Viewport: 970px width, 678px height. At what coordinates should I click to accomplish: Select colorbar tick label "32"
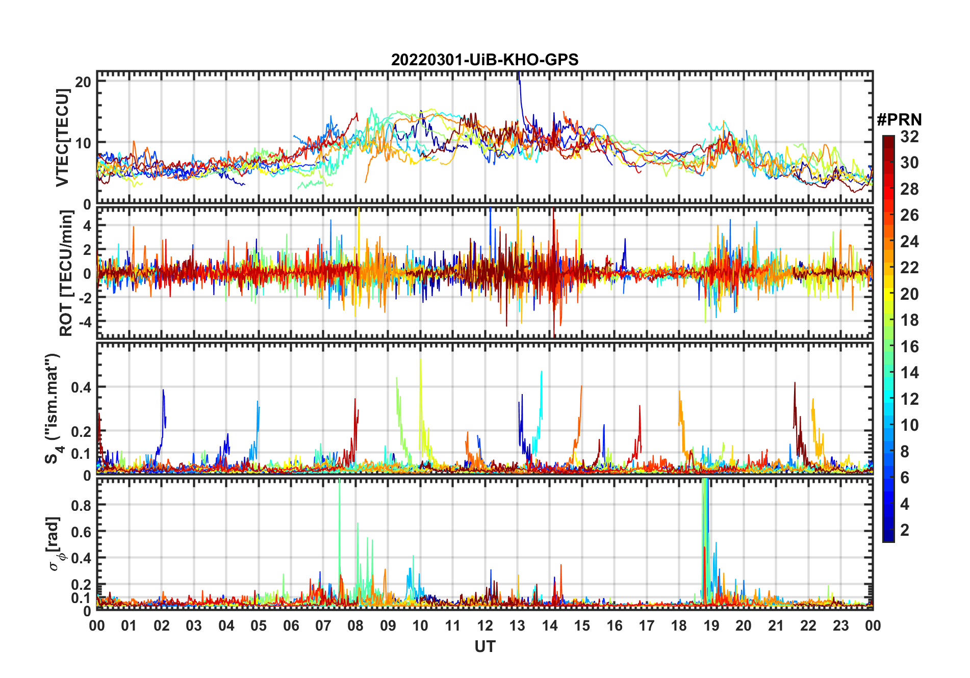(x=909, y=137)
